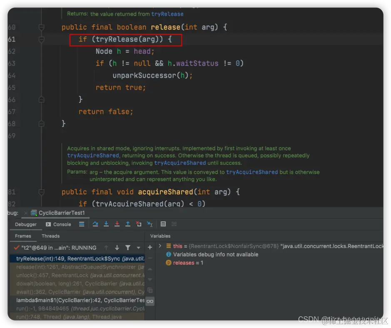Image resolution: width=391 pixels, height=328 pixels.
Task: Expand the 'this' variable node
Action: 160,246
